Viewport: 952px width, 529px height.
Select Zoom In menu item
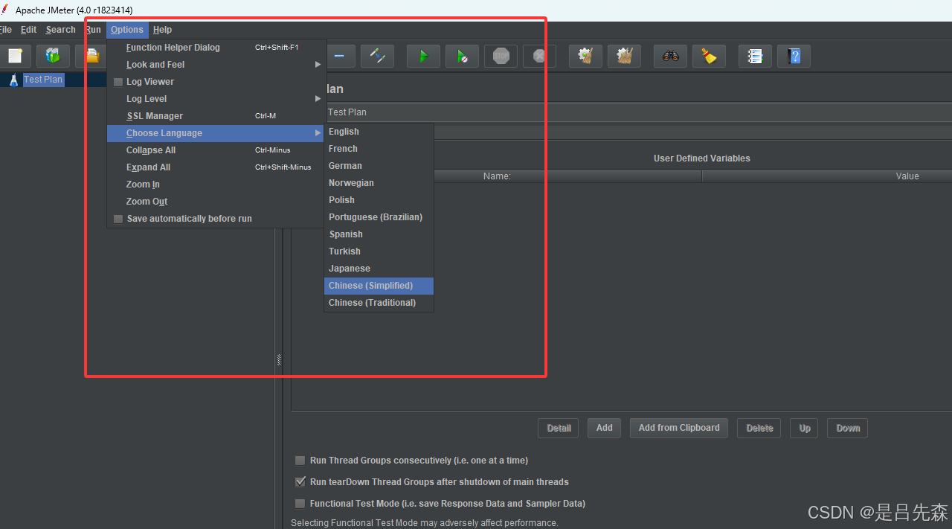pos(216,185)
